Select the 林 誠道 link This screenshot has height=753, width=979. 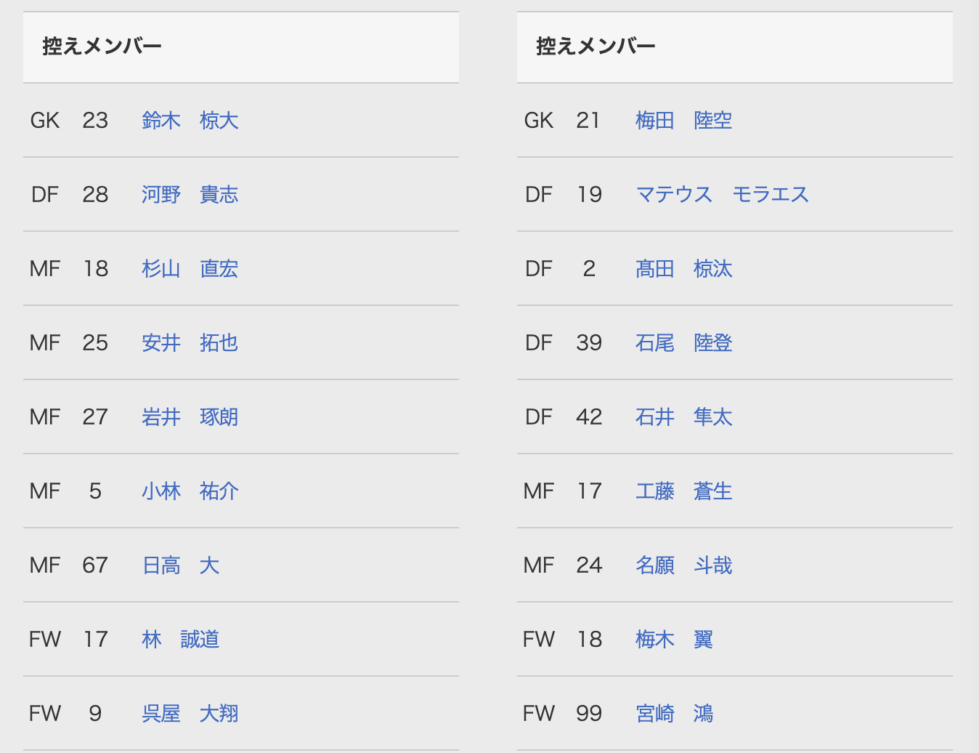tap(181, 640)
